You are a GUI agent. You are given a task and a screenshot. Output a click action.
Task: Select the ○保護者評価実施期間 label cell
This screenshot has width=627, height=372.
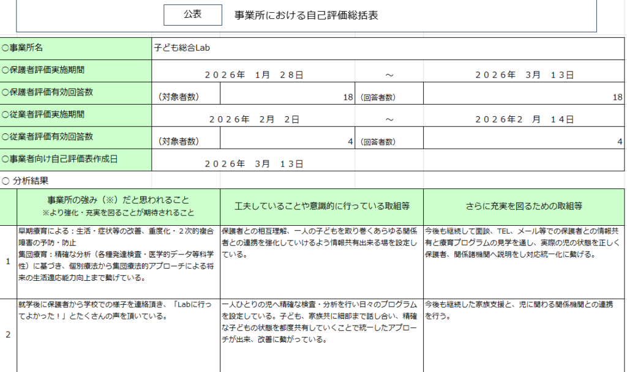coord(76,70)
